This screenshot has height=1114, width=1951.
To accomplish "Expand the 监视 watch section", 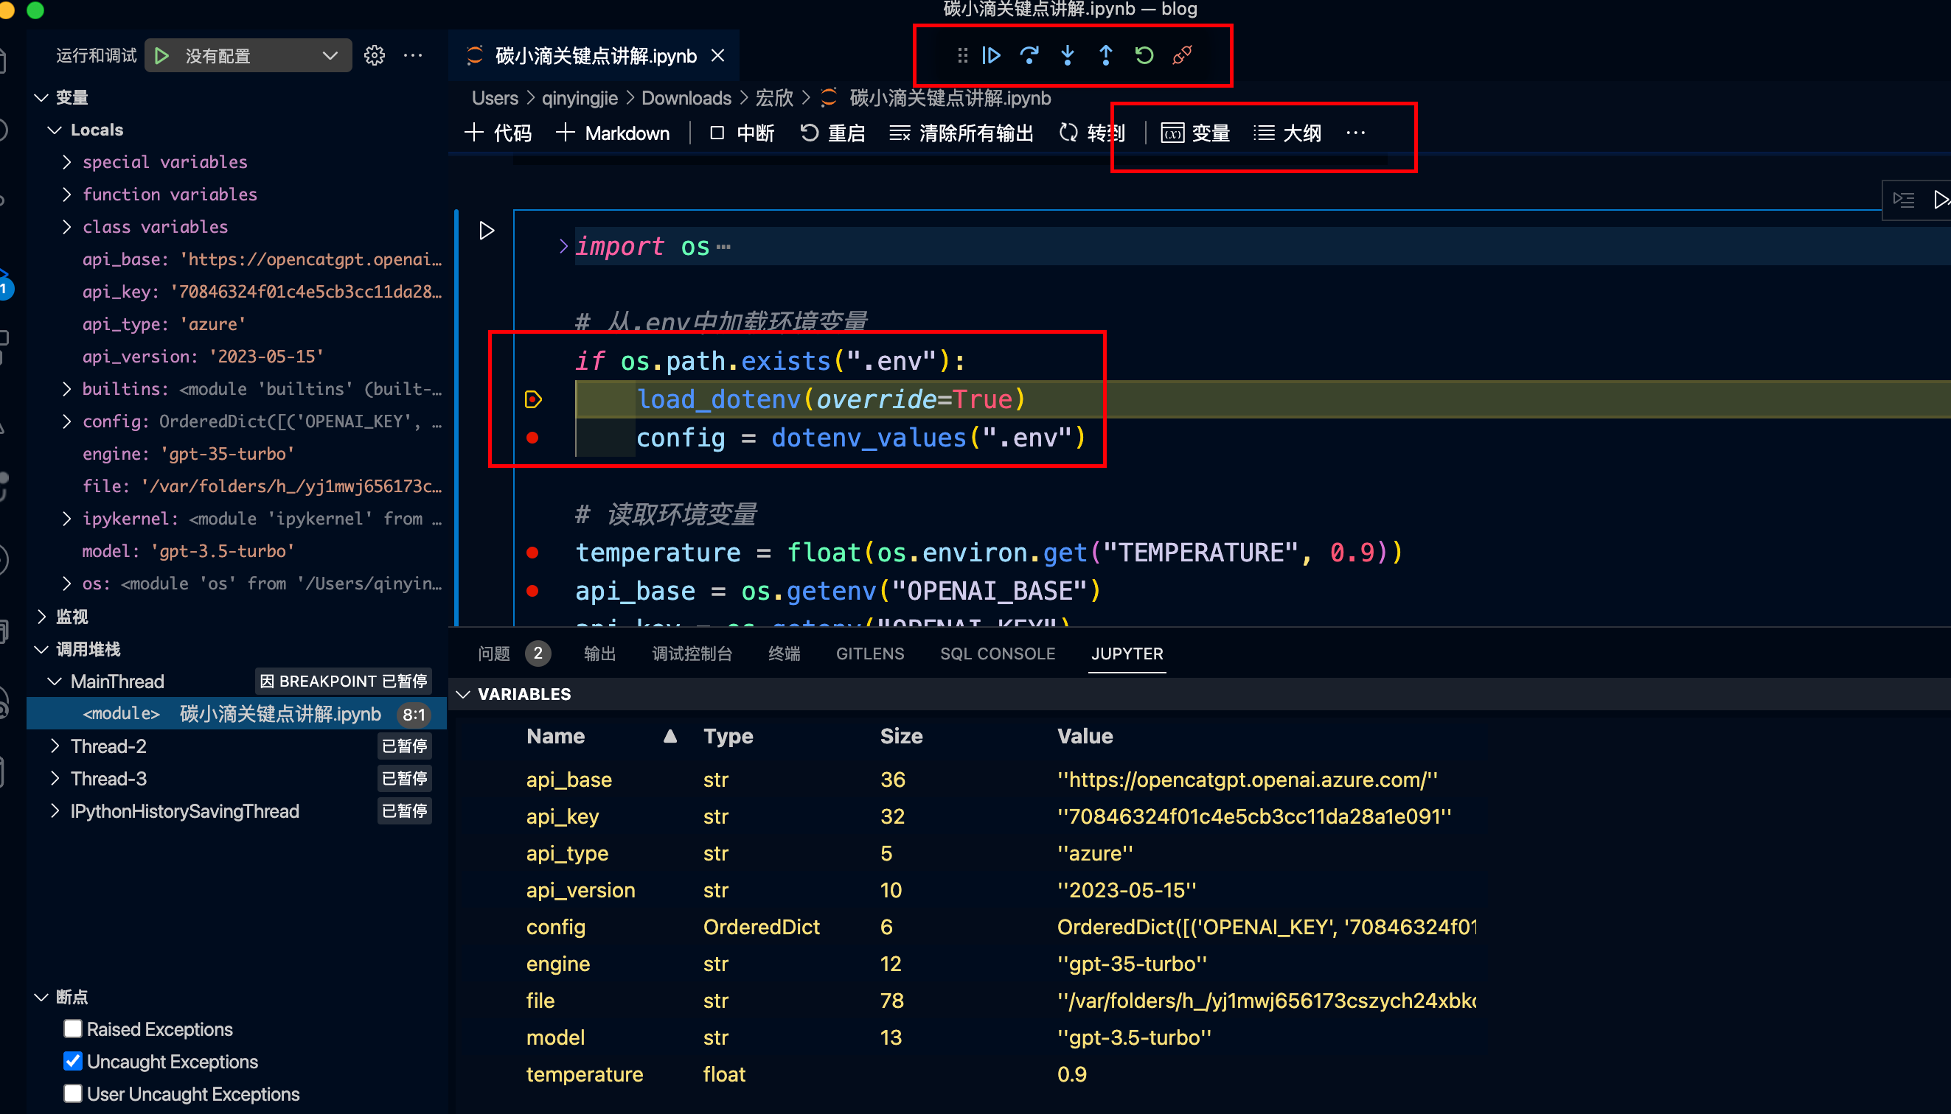I will click(42, 617).
